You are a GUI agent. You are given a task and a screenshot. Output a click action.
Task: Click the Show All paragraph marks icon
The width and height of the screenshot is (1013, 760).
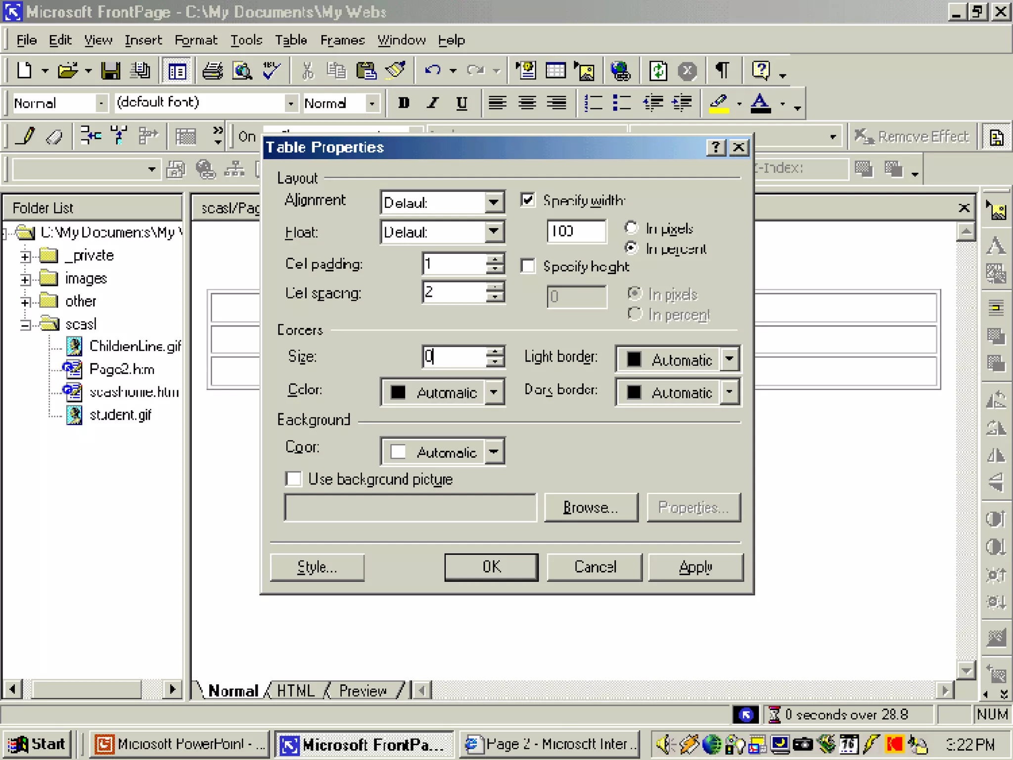point(722,71)
